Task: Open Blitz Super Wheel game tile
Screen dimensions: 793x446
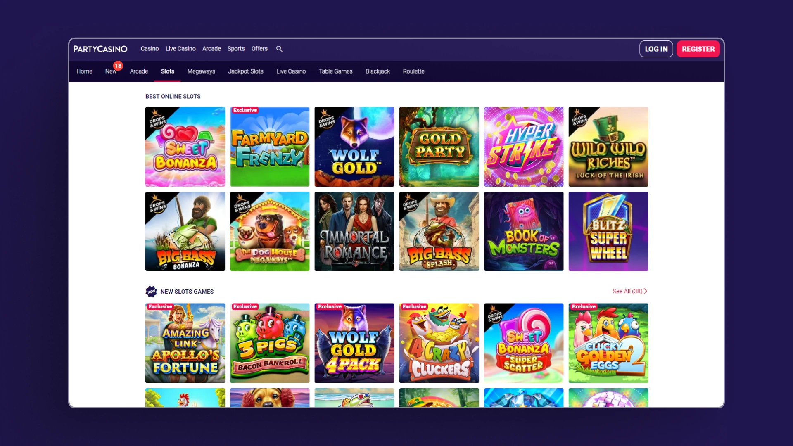Action: (608, 231)
